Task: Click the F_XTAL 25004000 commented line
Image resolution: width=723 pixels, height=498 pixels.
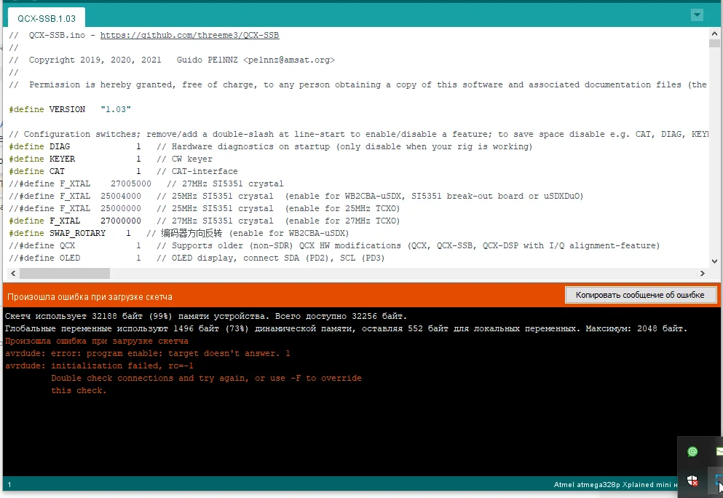Action: click(296, 197)
